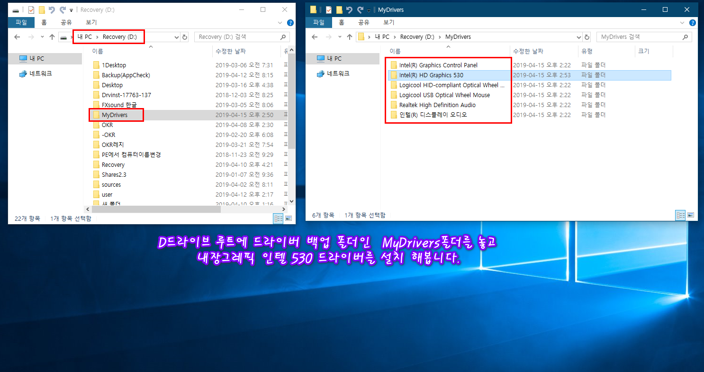
Task: Select Logicool USB Optical Wheel Mouse folder
Action: tap(440, 95)
